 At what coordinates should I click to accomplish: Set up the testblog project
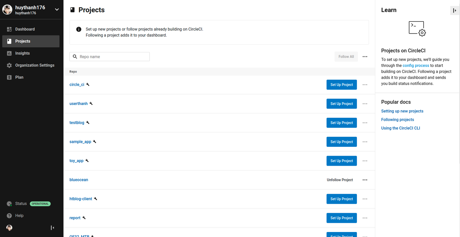(x=342, y=123)
